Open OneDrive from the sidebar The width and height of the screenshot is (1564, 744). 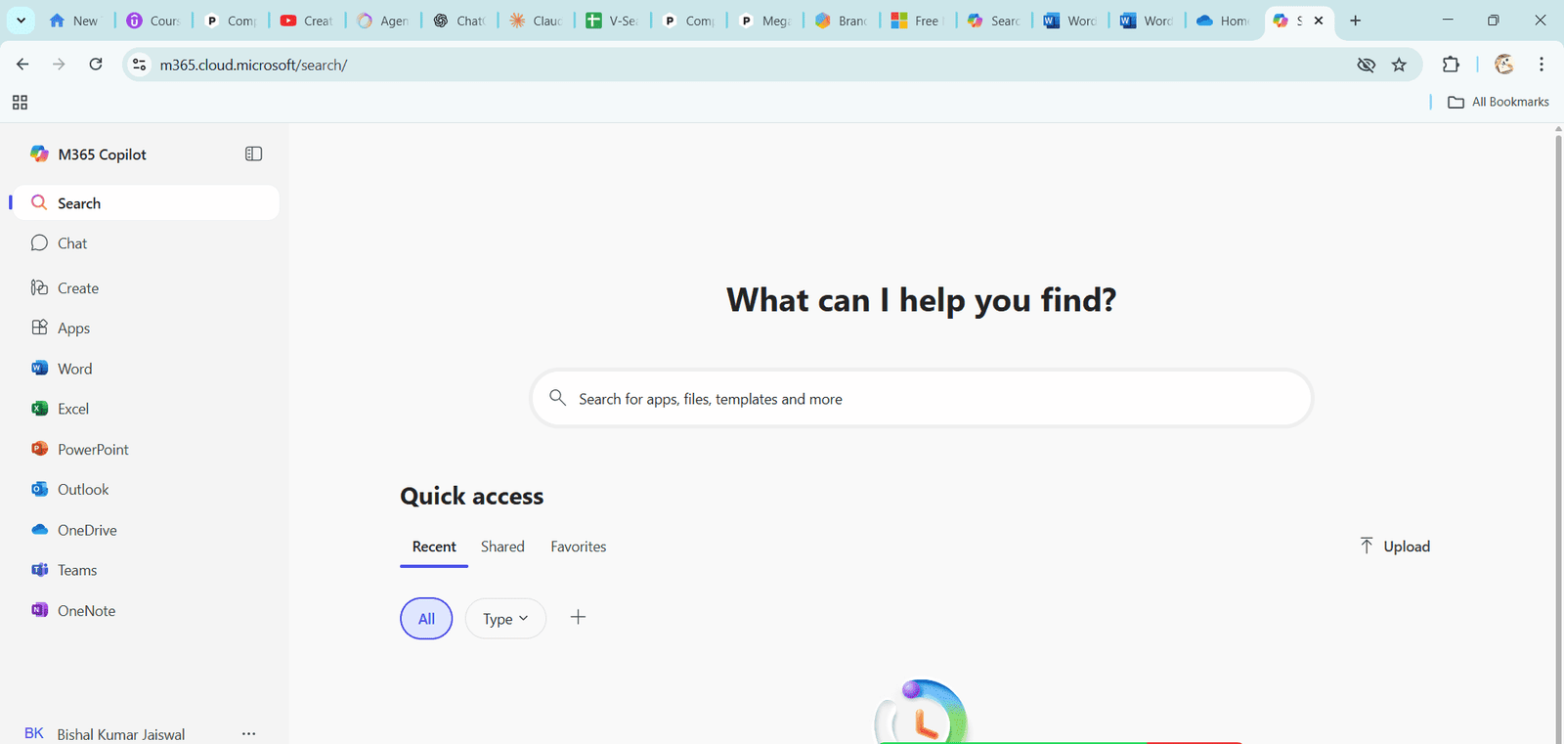point(86,530)
